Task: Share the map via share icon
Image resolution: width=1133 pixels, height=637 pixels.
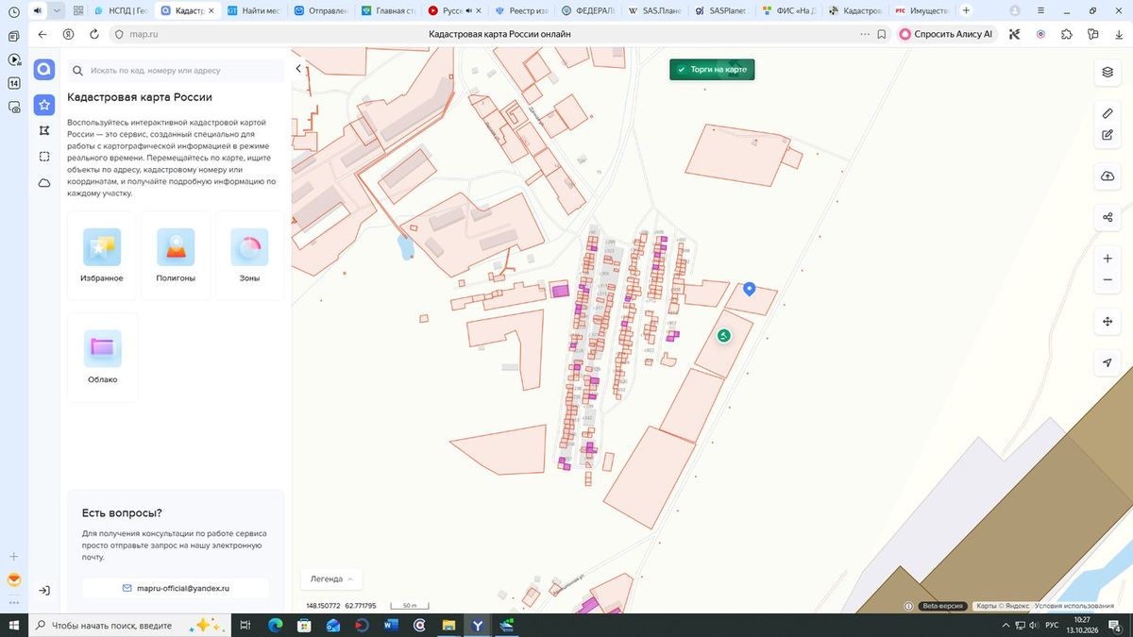Action: [x=1108, y=217]
